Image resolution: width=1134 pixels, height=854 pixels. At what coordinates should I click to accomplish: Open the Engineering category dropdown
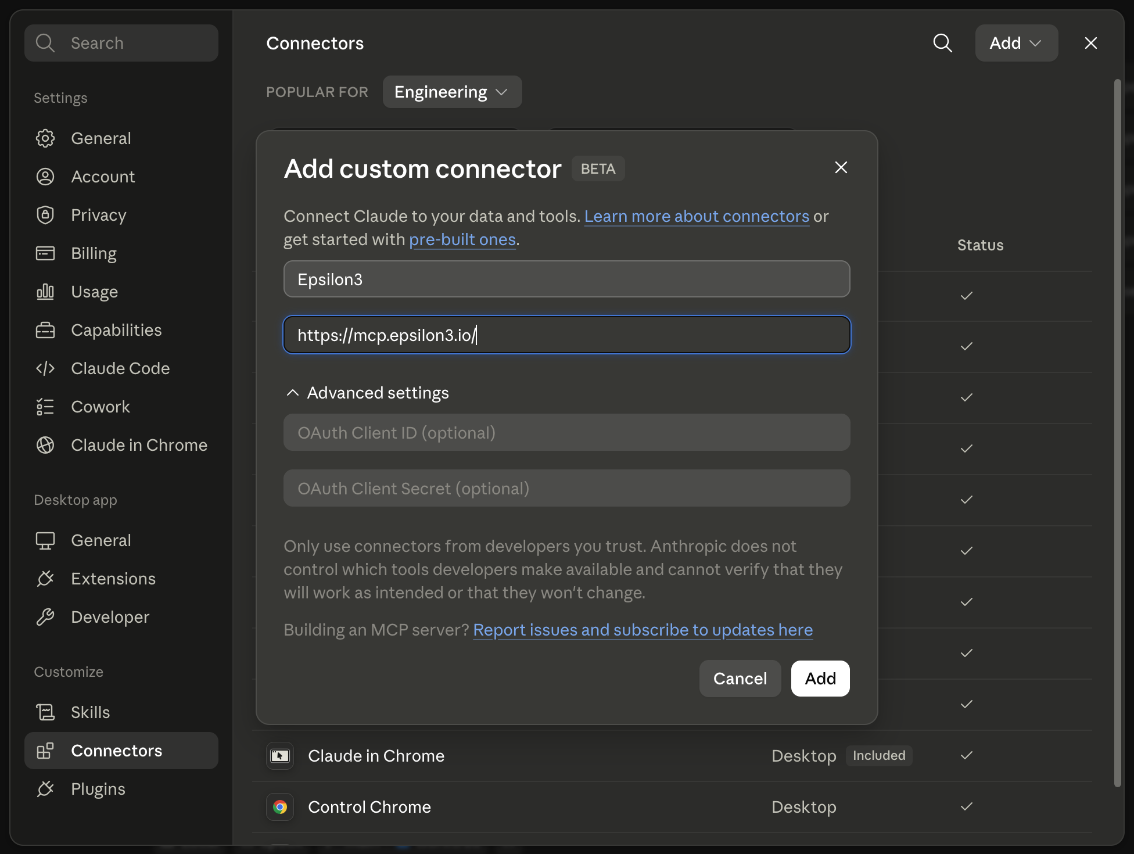[x=452, y=92]
